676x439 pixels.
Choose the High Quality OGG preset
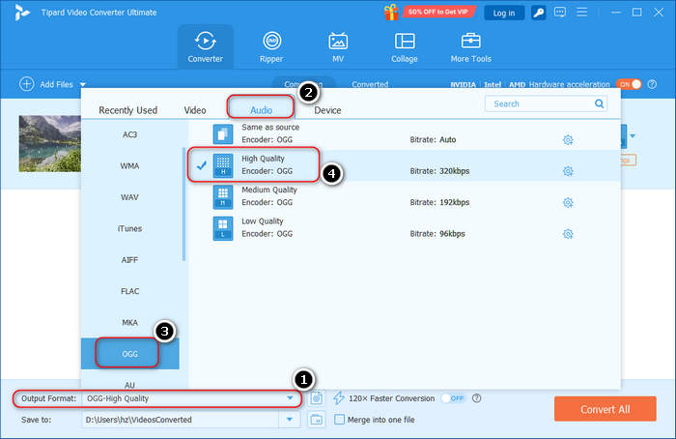click(405, 165)
